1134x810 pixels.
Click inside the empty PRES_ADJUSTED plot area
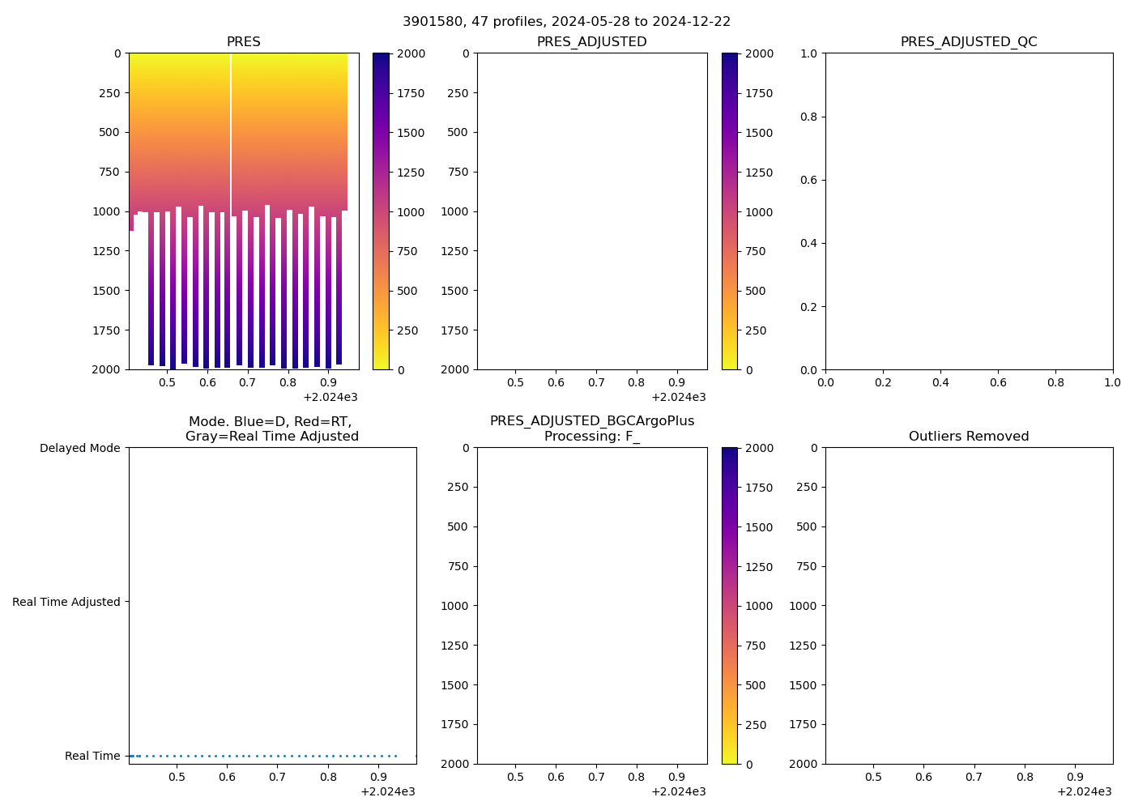coord(591,211)
